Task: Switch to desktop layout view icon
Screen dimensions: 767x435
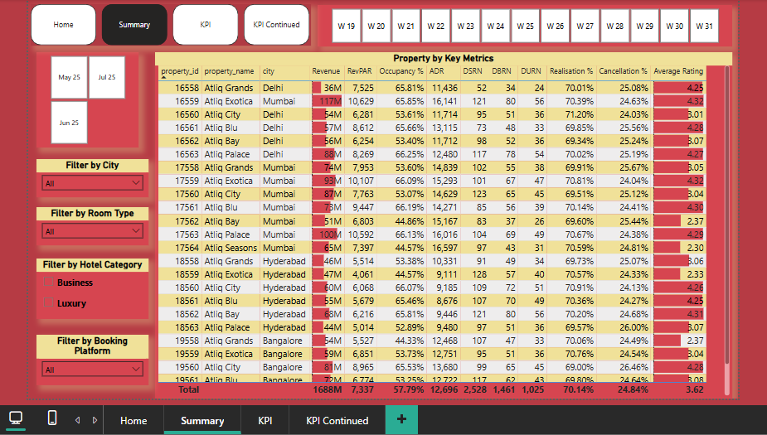Action: pyautogui.click(x=16, y=418)
